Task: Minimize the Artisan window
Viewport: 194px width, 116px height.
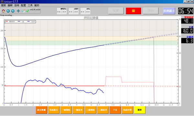Action: tap(185, 2)
